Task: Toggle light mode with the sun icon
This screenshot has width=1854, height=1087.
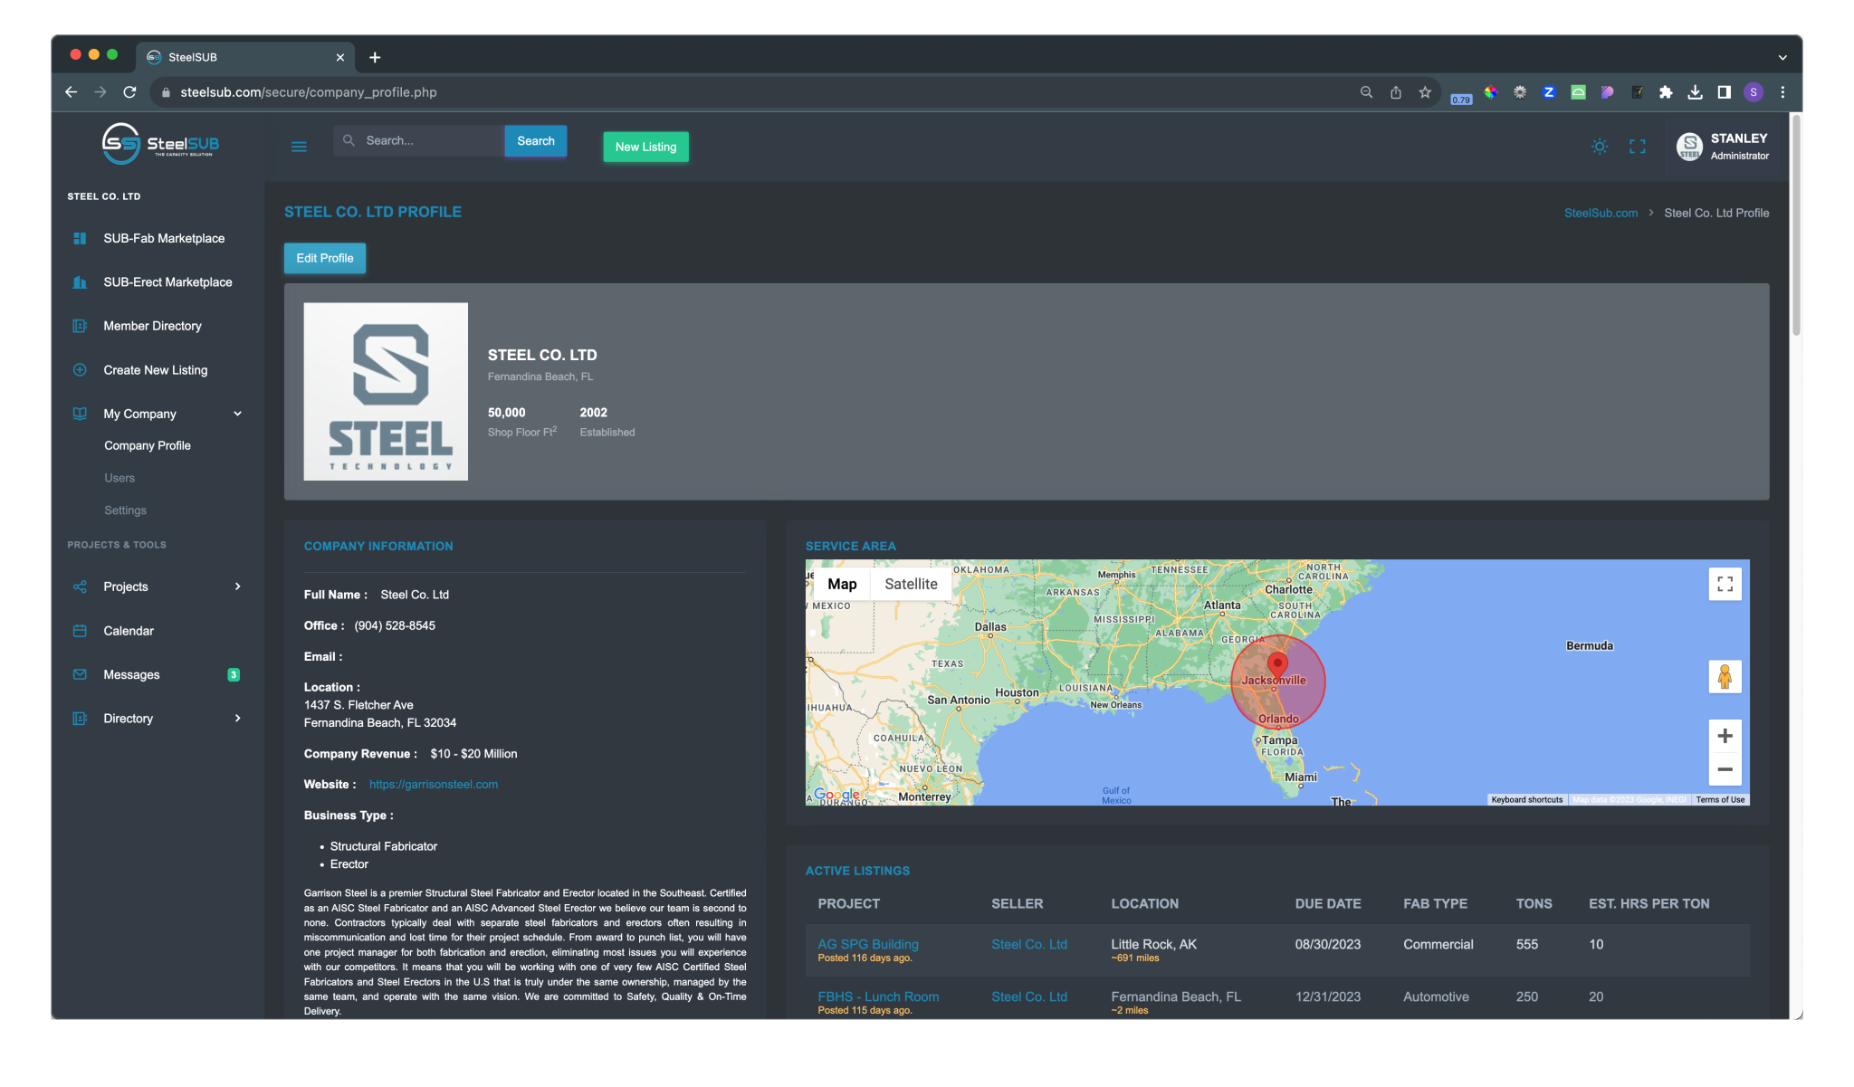Action: click(x=1599, y=146)
